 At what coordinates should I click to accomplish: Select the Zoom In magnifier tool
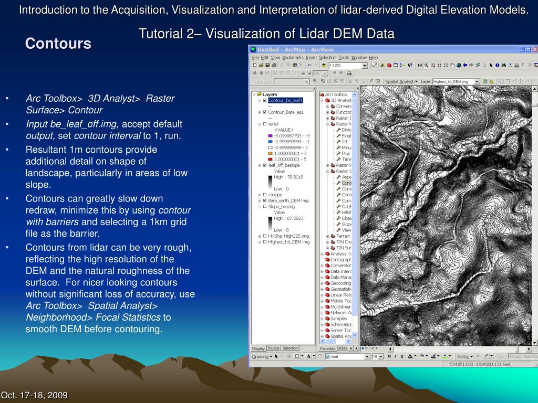pos(427,65)
